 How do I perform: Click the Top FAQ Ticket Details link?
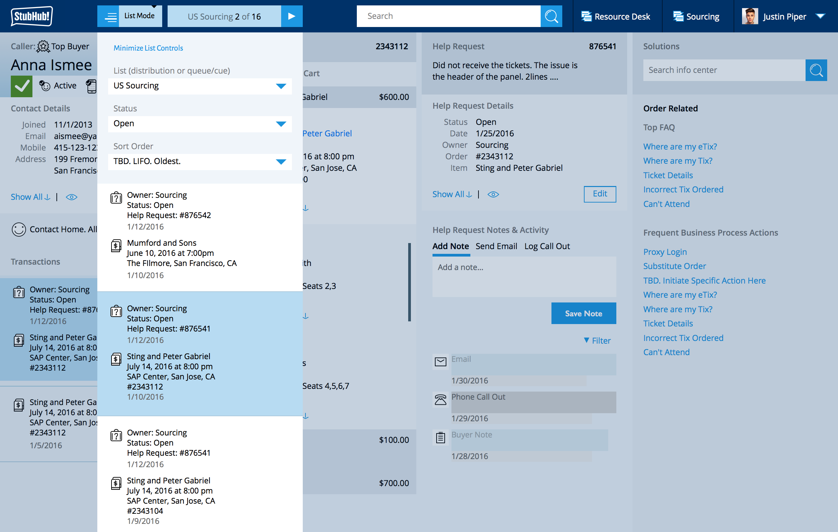coord(668,175)
